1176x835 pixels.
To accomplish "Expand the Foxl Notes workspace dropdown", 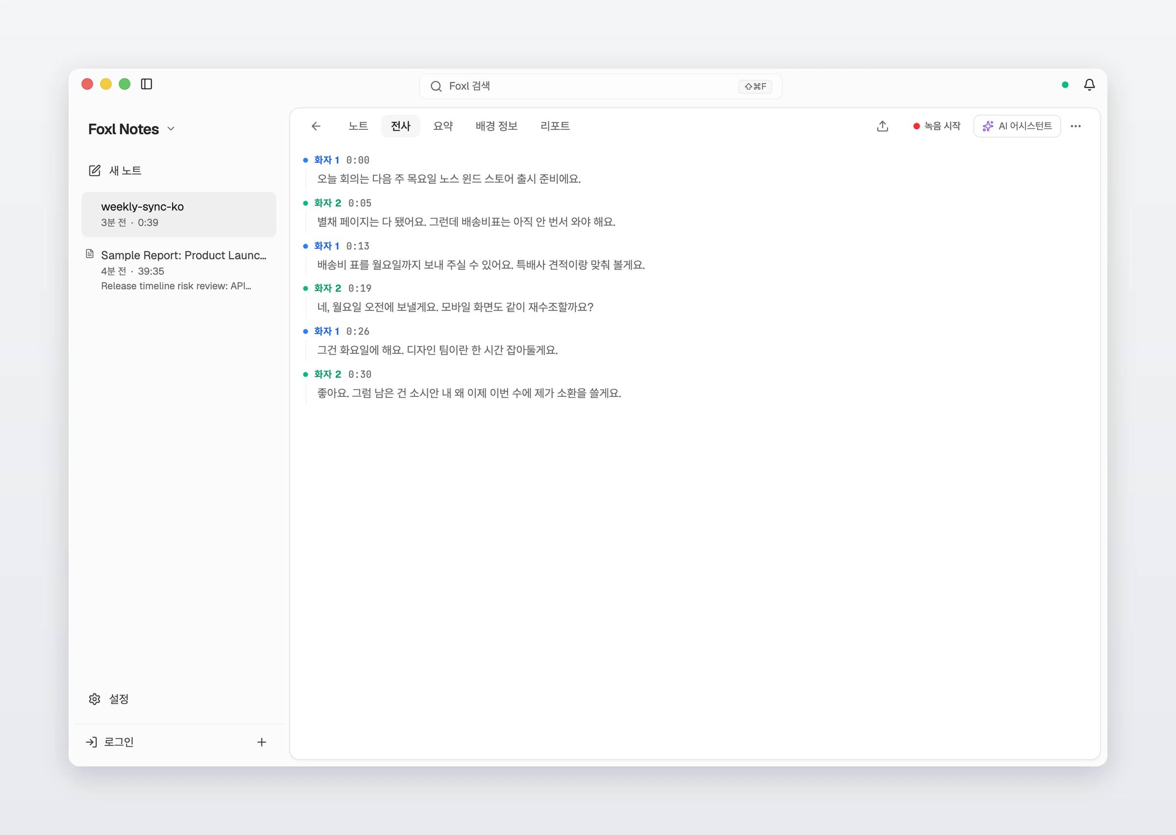I will (x=171, y=128).
